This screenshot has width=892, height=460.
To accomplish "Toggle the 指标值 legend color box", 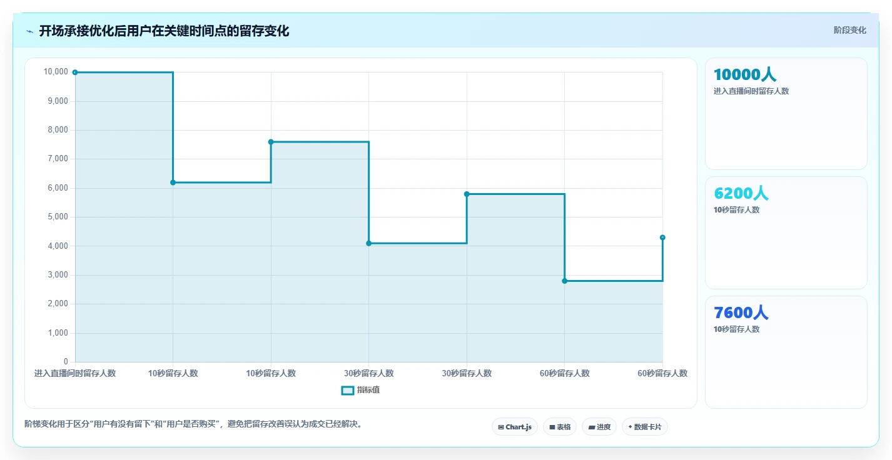I will tap(348, 391).
